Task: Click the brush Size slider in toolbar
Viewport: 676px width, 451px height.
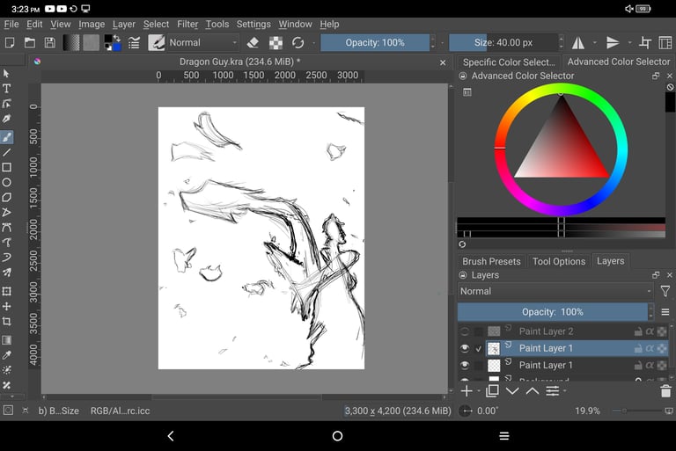Action: tap(502, 42)
